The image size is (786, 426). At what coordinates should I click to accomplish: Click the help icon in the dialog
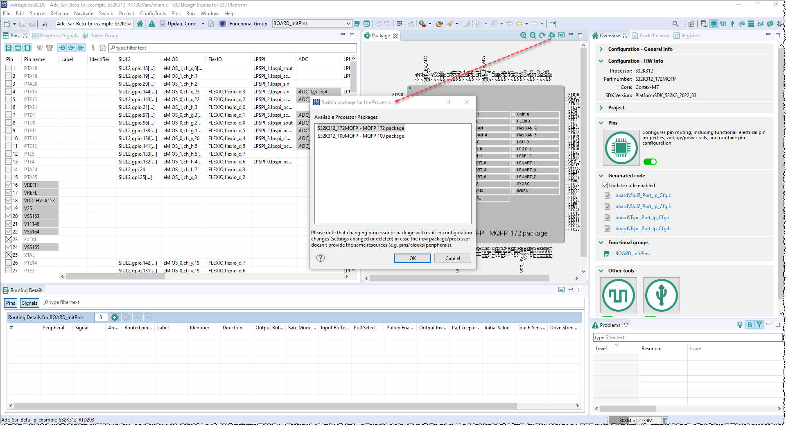[x=321, y=258]
